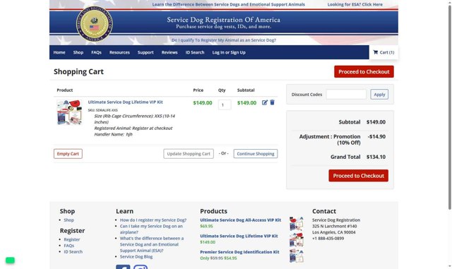Open How do I register my Service Dog?
This screenshot has width=452, height=269.
tap(153, 220)
